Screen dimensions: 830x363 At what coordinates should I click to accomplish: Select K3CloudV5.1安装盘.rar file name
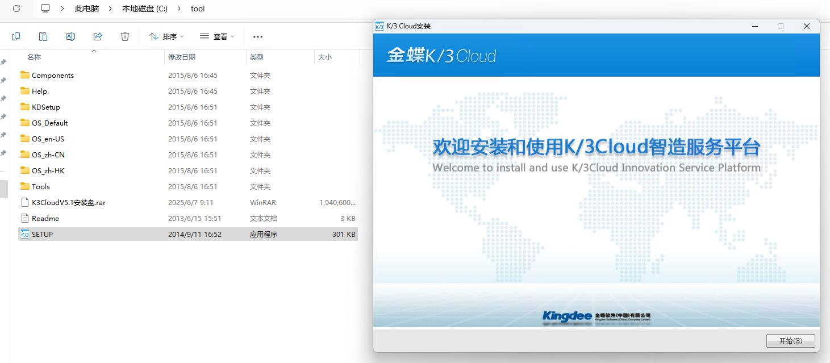pyautogui.click(x=69, y=202)
